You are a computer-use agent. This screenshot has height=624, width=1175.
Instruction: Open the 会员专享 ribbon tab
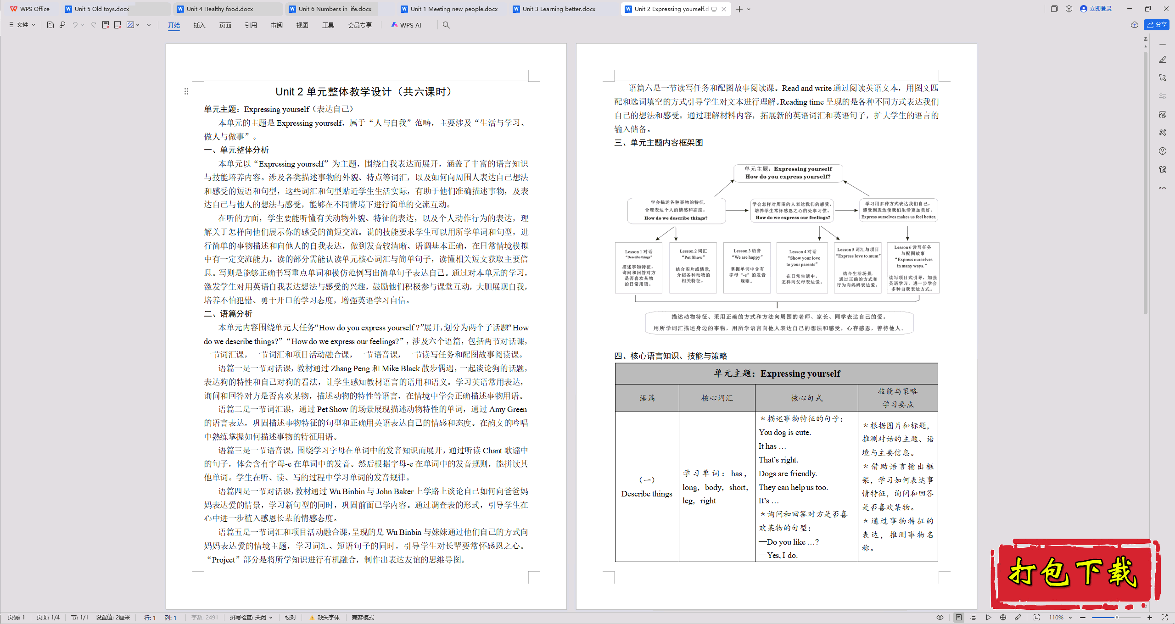[359, 25]
